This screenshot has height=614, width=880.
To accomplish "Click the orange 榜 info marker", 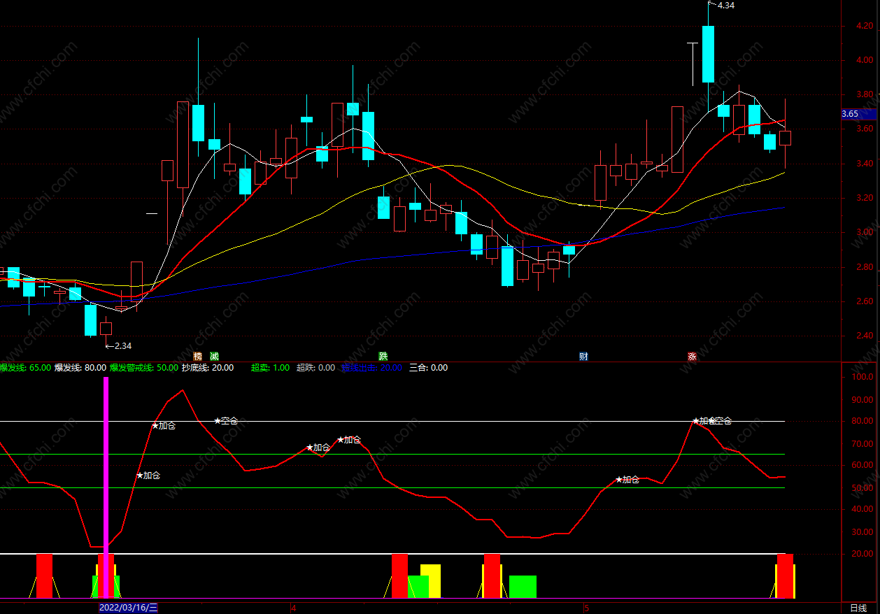I will click(198, 356).
